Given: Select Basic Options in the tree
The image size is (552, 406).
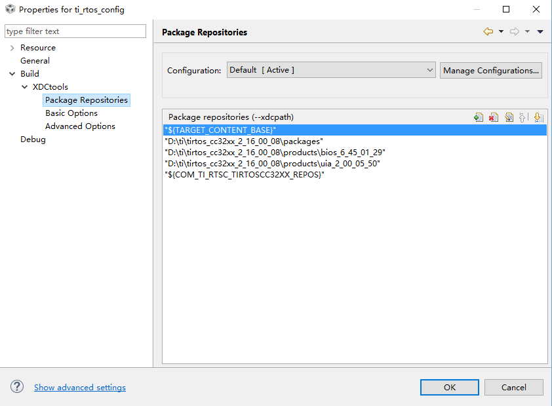Looking at the screenshot, I should pyautogui.click(x=71, y=113).
